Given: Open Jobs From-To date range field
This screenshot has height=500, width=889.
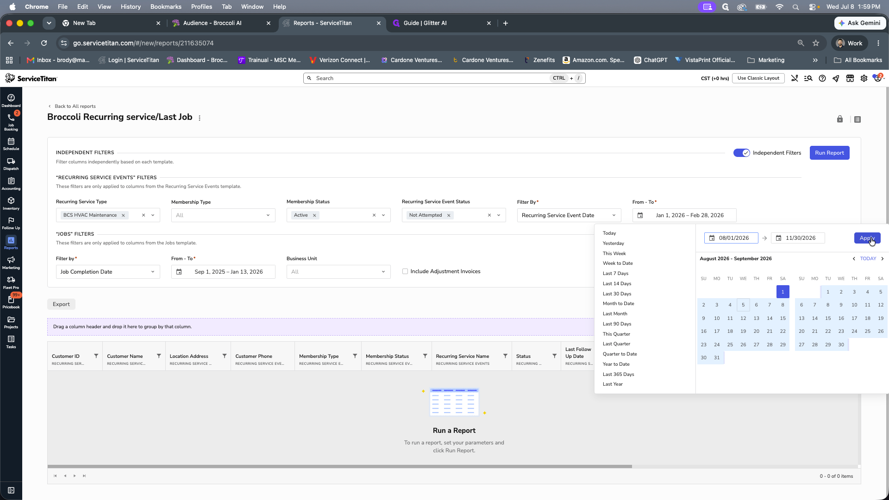Looking at the screenshot, I should [223, 272].
